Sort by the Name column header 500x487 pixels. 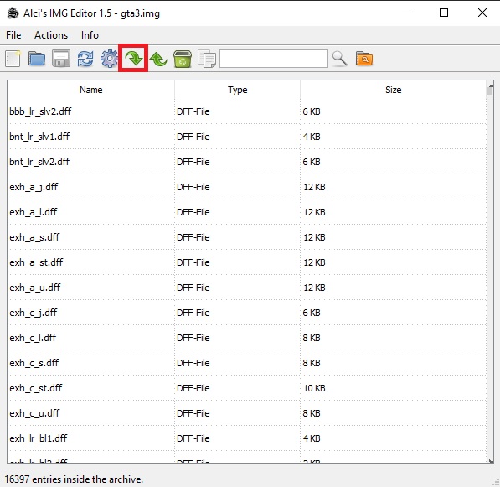point(91,90)
